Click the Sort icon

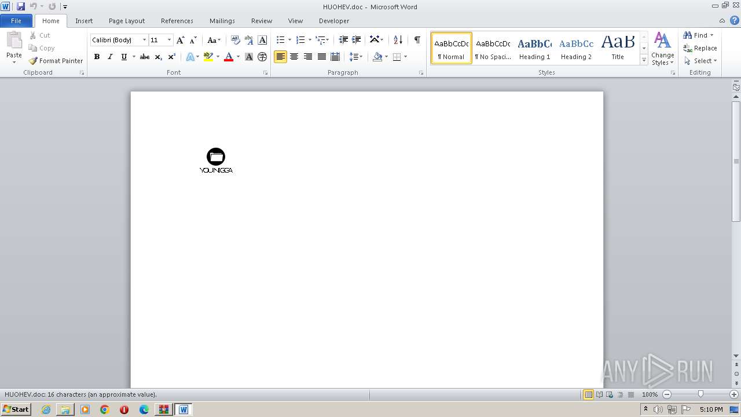[x=398, y=40]
